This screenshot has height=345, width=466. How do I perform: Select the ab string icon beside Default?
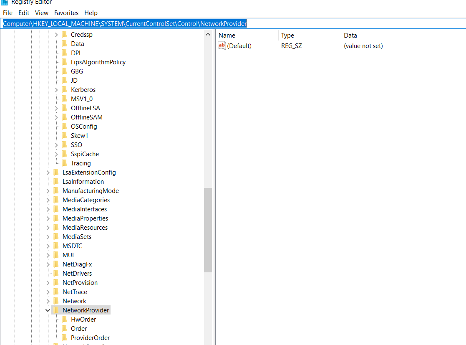point(222,46)
